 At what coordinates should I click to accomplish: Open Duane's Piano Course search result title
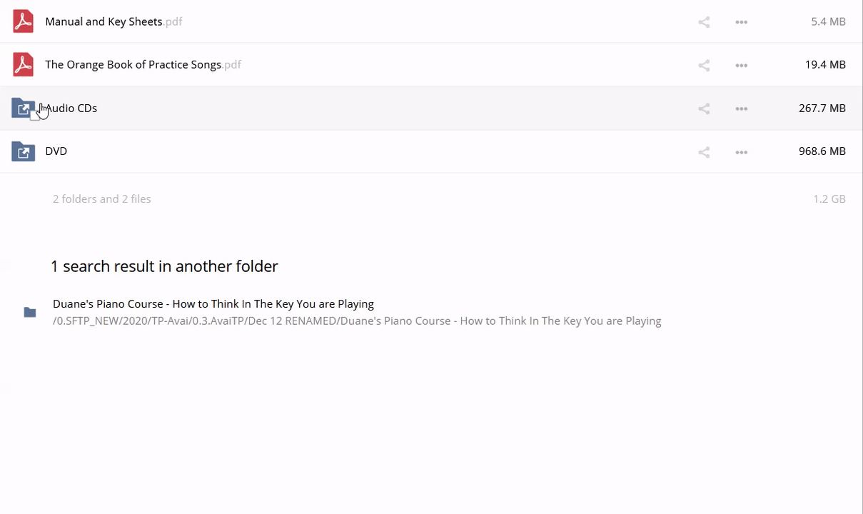pyautogui.click(x=213, y=304)
